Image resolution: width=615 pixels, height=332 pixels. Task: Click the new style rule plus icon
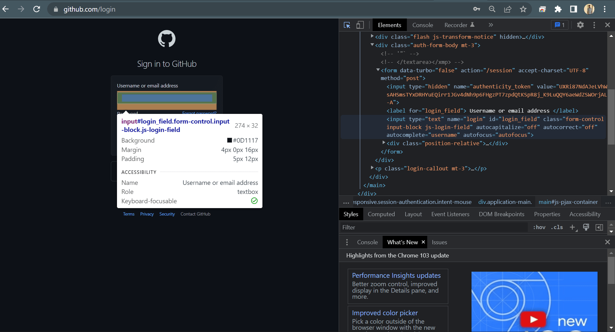572,227
